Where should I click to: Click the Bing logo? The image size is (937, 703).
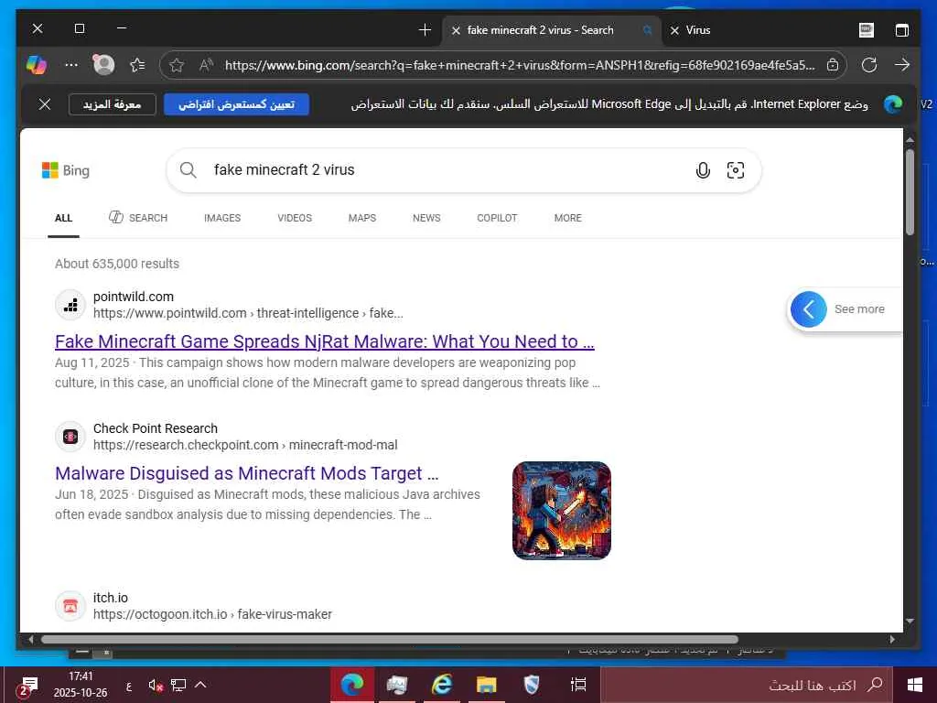pyautogui.click(x=66, y=170)
